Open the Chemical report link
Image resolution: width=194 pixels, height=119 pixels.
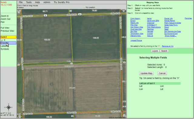point(151,23)
